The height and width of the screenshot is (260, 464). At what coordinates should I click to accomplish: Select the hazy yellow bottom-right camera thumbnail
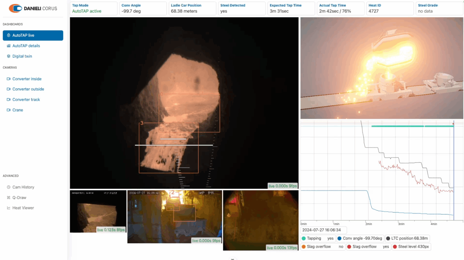pos(260,220)
